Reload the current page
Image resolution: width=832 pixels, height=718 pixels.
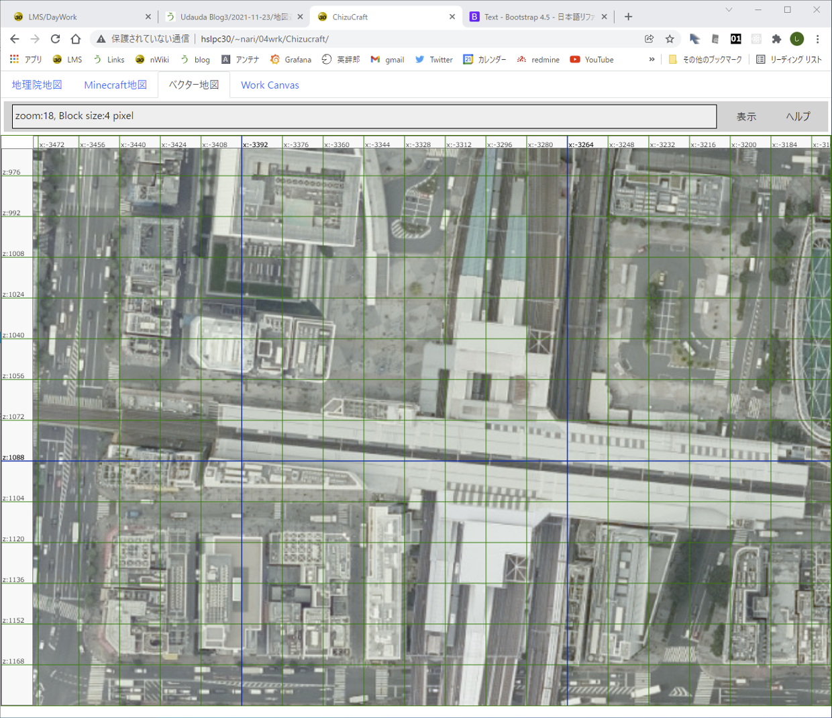tap(56, 39)
